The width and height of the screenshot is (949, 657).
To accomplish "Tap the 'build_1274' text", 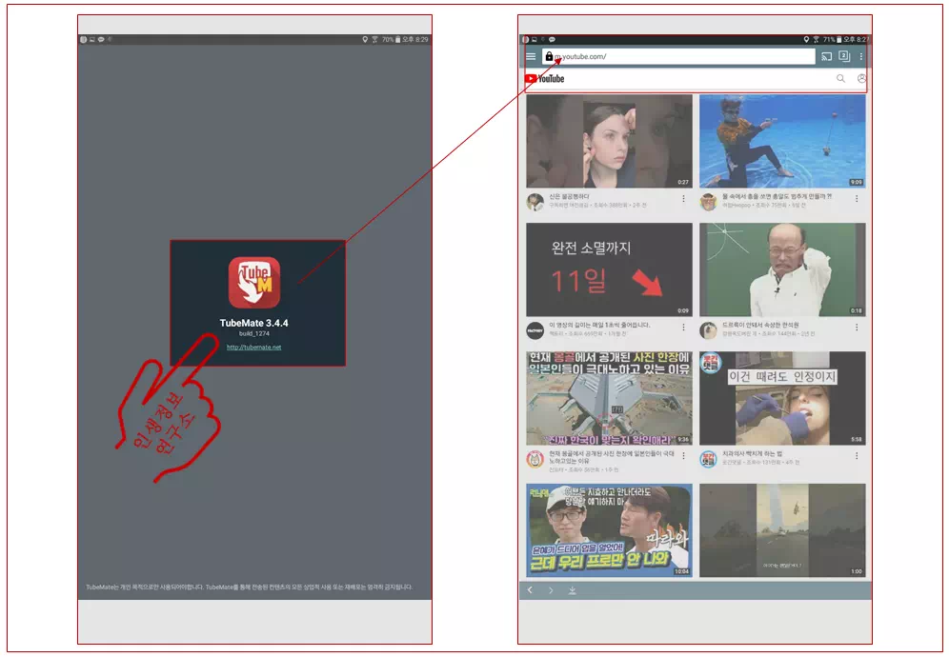I will pyautogui.click(x=254, y=333).
